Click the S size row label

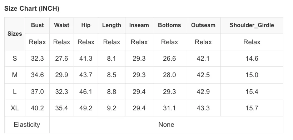click(15, 59)
